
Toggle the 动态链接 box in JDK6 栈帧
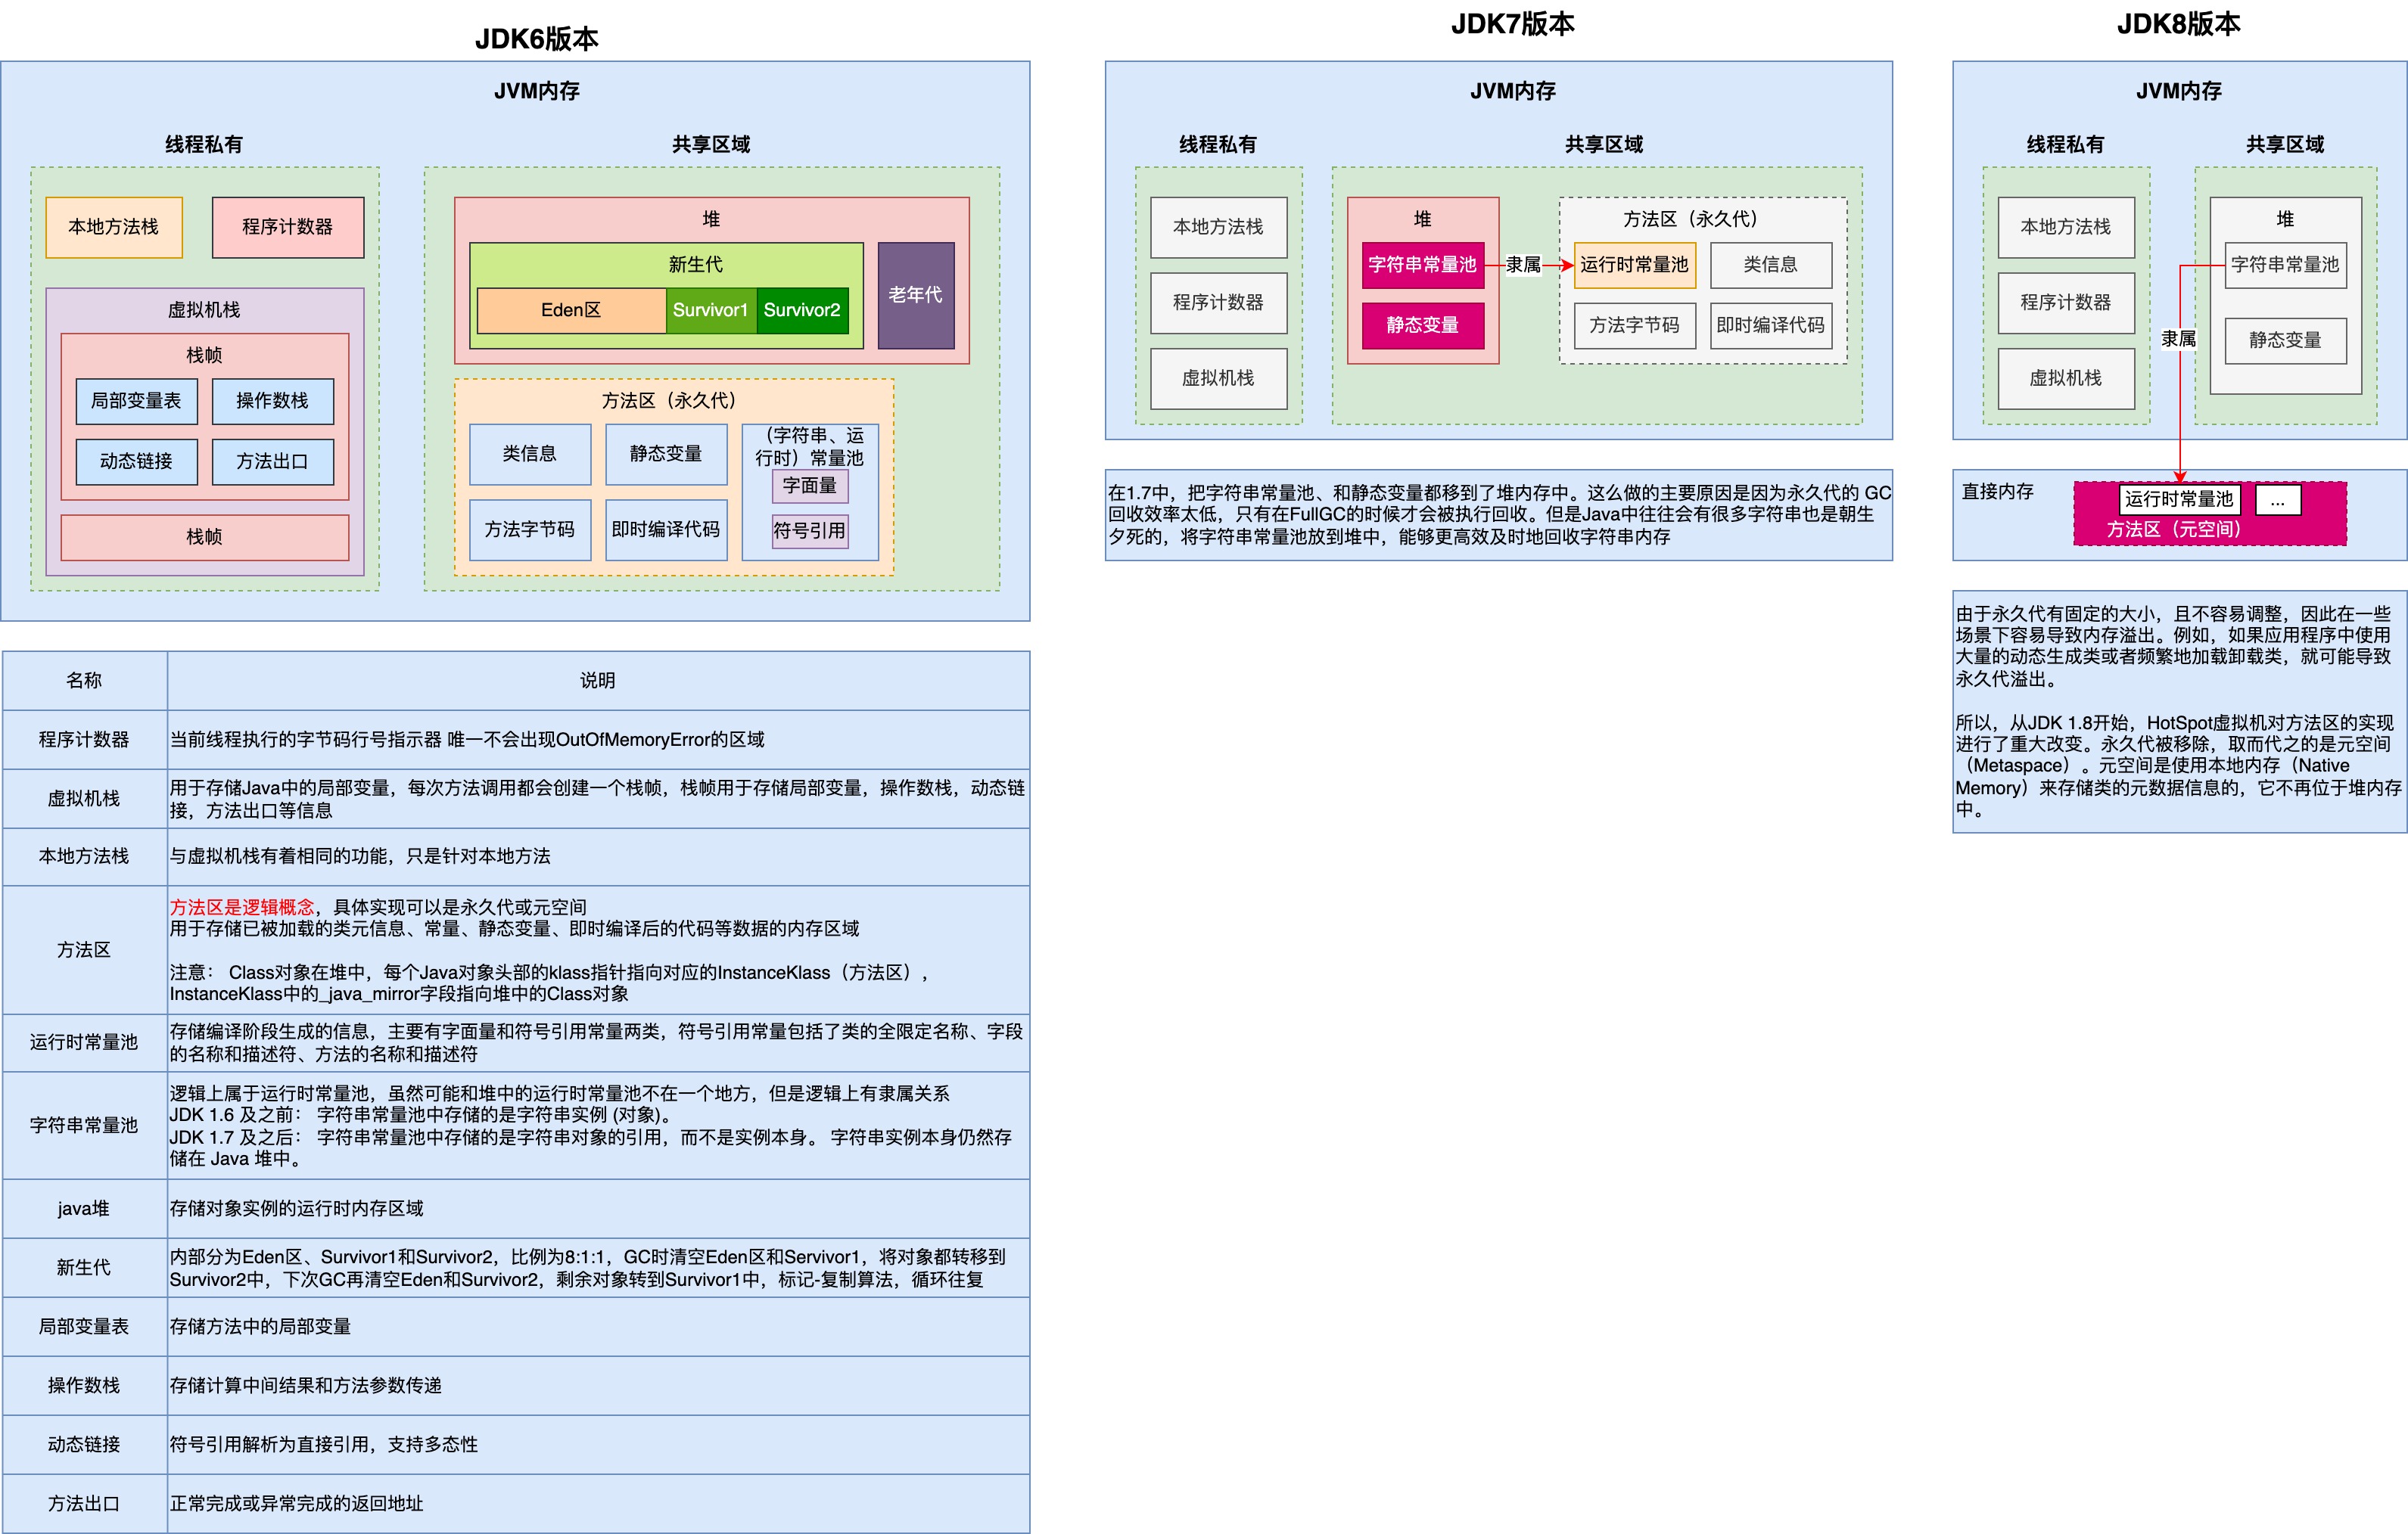pos(137,461)
